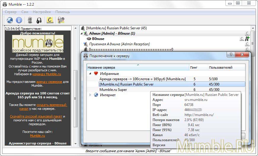Click the globe icon next to Интернет
Image resolution: width=258 pixels, height=156 pixels.
pyautogui.click(x=96, y=95)
